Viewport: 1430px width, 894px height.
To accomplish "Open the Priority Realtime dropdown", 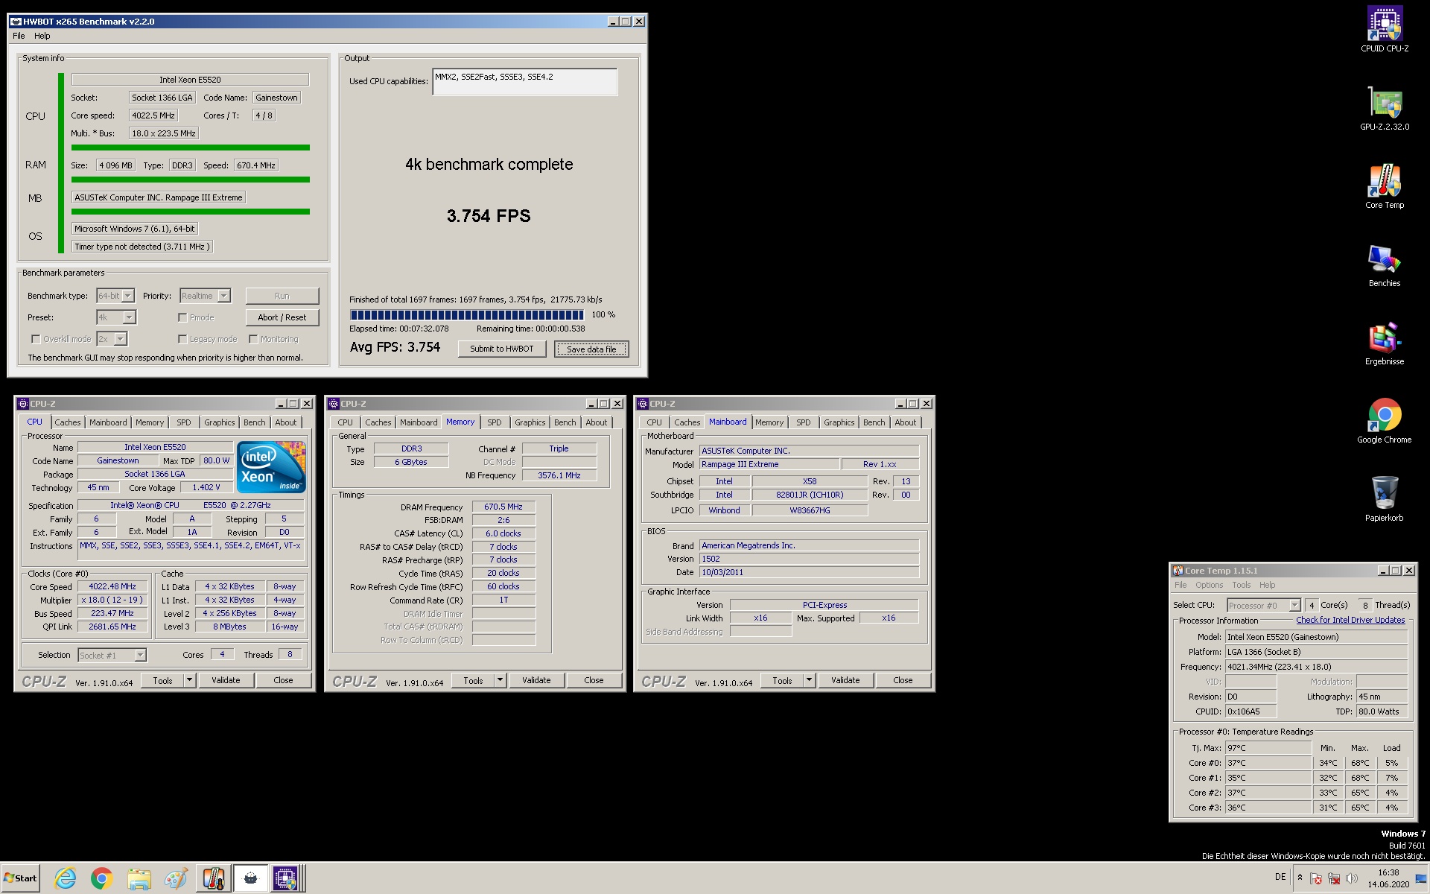I will click(x=224, y=296).
